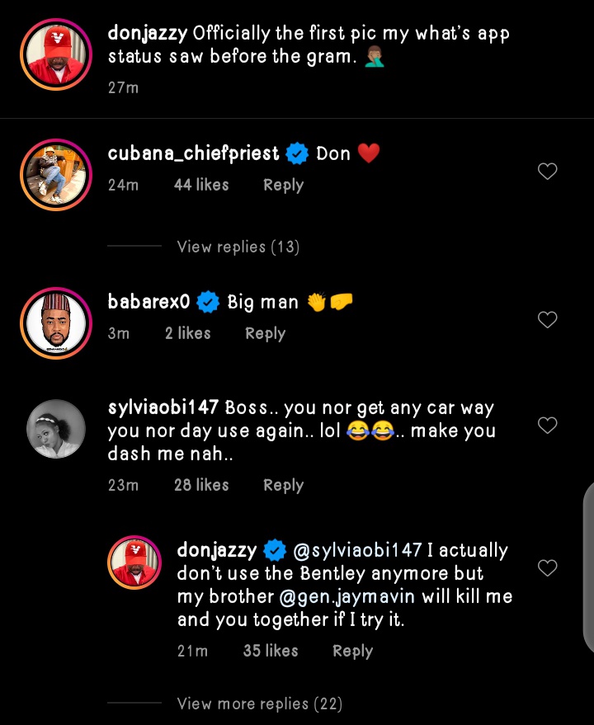Open cubana_chiefpriest's profile avatar
The image size is (594, 725).
point(54,172)
